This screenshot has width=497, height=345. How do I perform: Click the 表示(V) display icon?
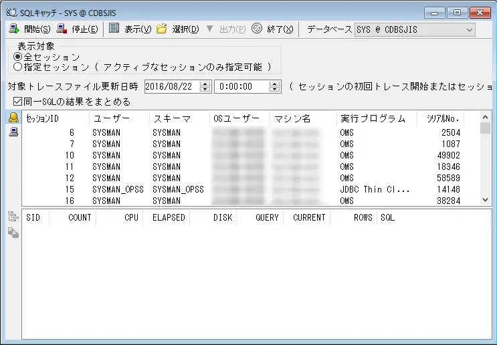114,29
